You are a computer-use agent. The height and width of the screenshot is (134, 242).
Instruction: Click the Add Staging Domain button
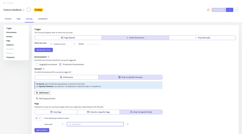46,99
